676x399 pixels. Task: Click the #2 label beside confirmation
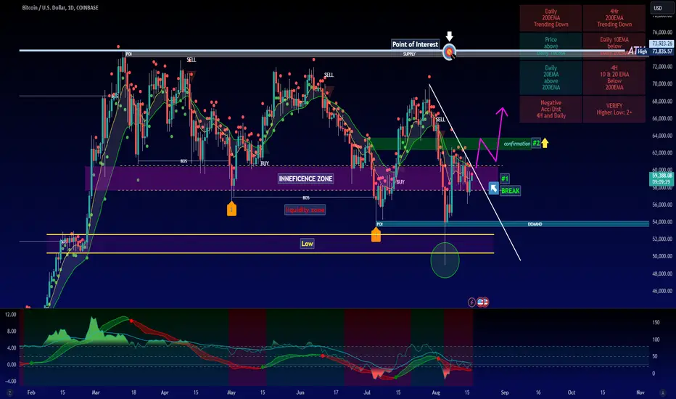(536, 143)
